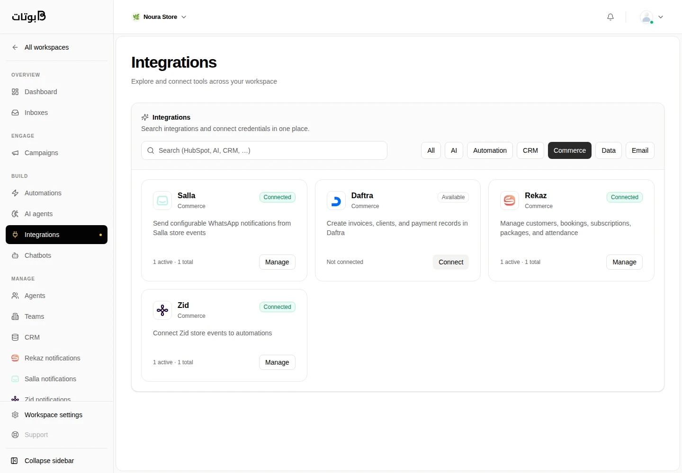682x473 pixels.
Task: Click the Rekaz notifications icon in the sidebar
Action: point(15,358)
